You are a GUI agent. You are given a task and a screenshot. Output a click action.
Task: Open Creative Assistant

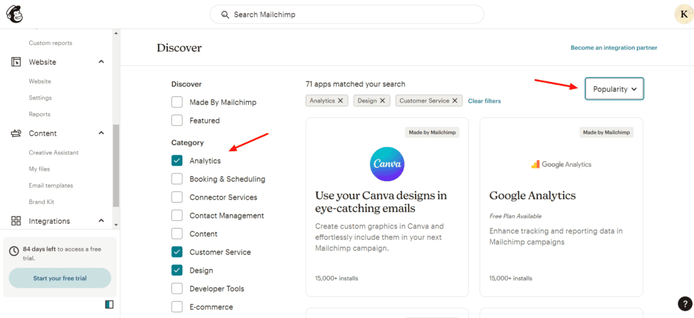click(54, 153)
